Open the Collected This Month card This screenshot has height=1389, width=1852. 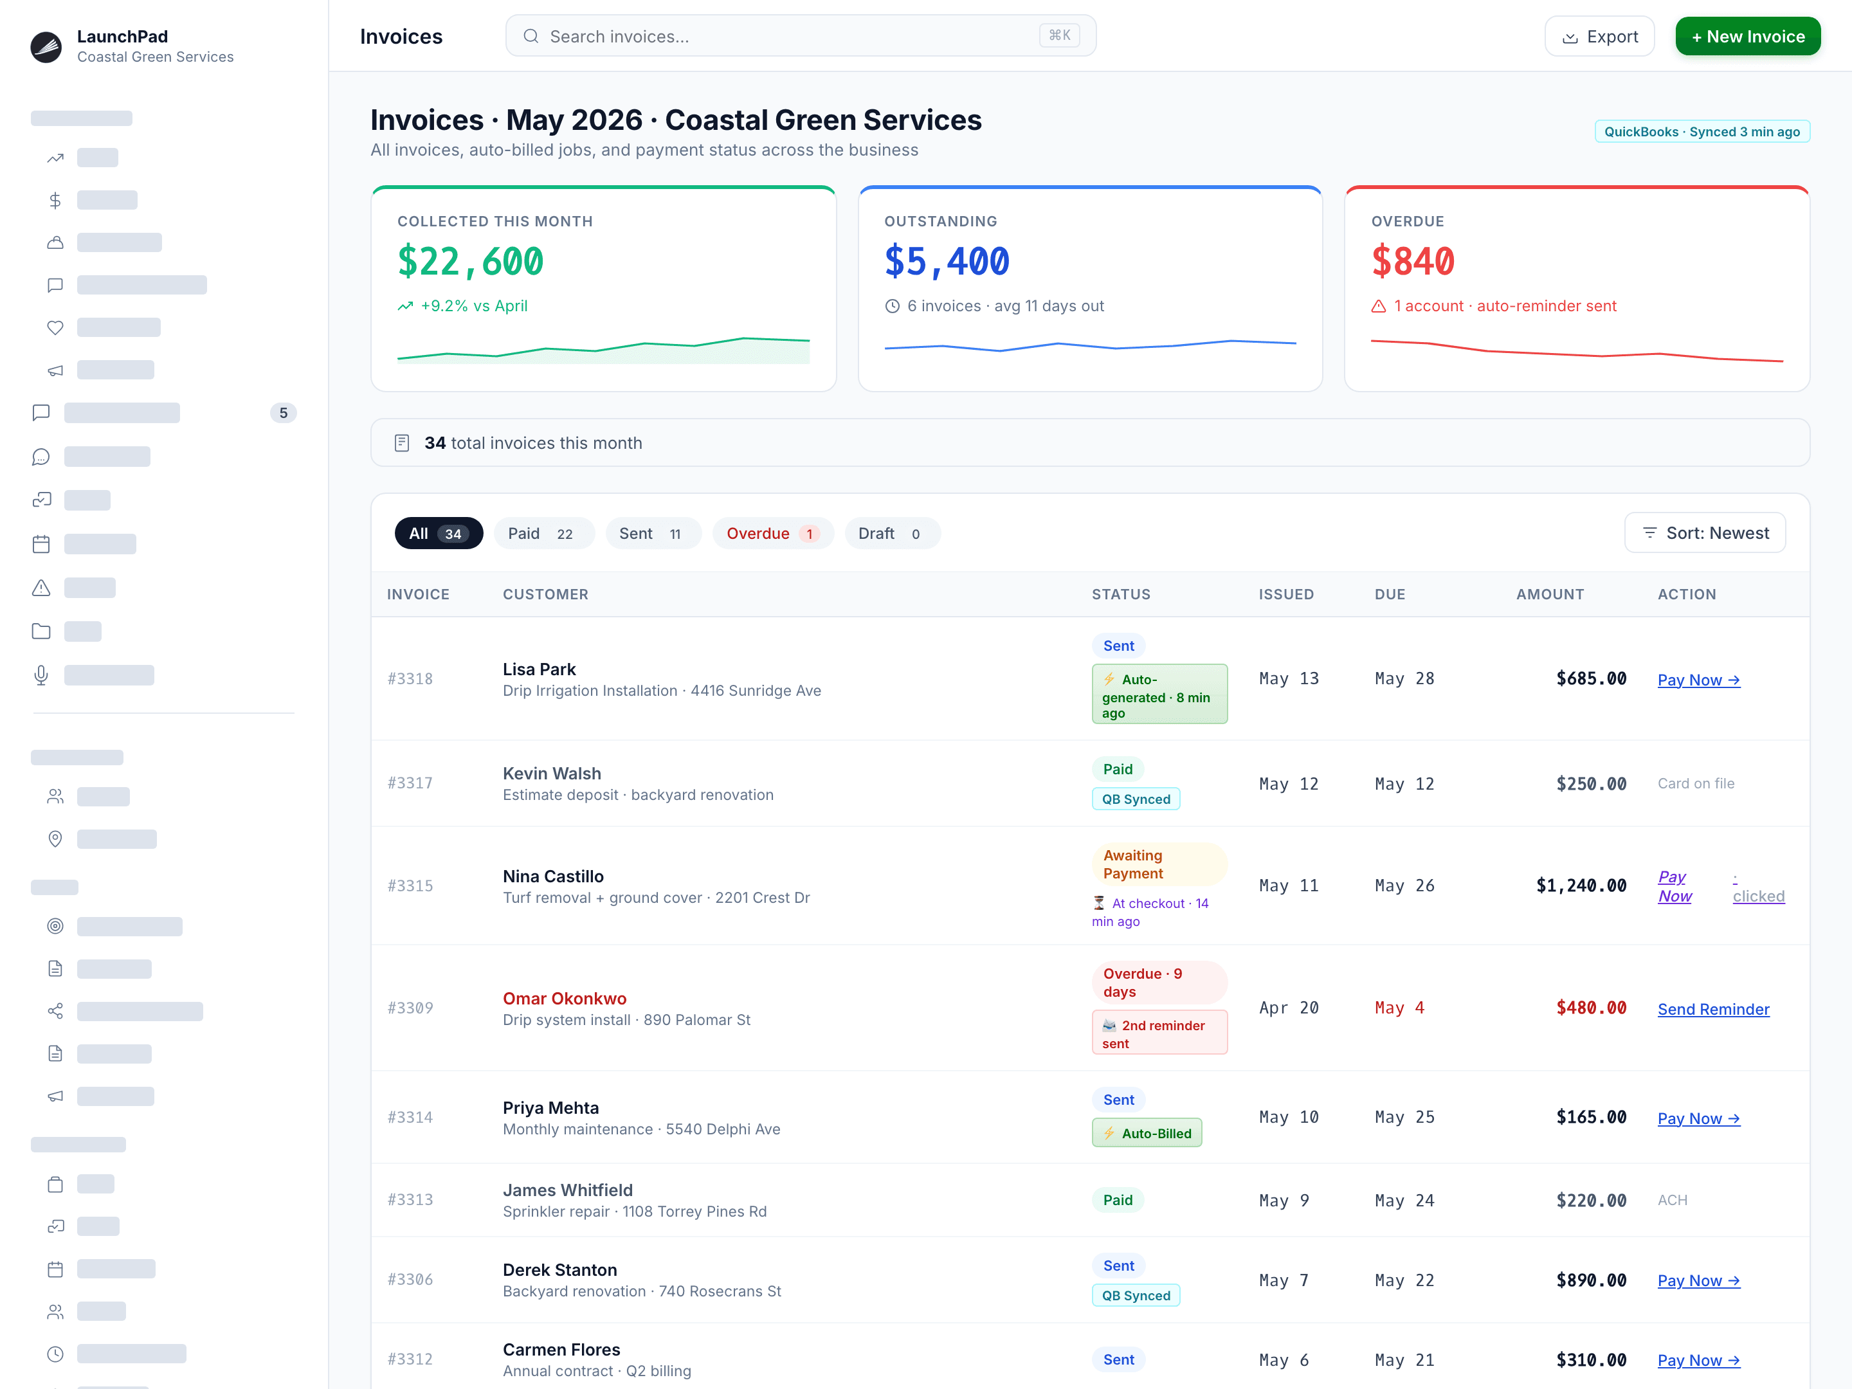(604, 289)
